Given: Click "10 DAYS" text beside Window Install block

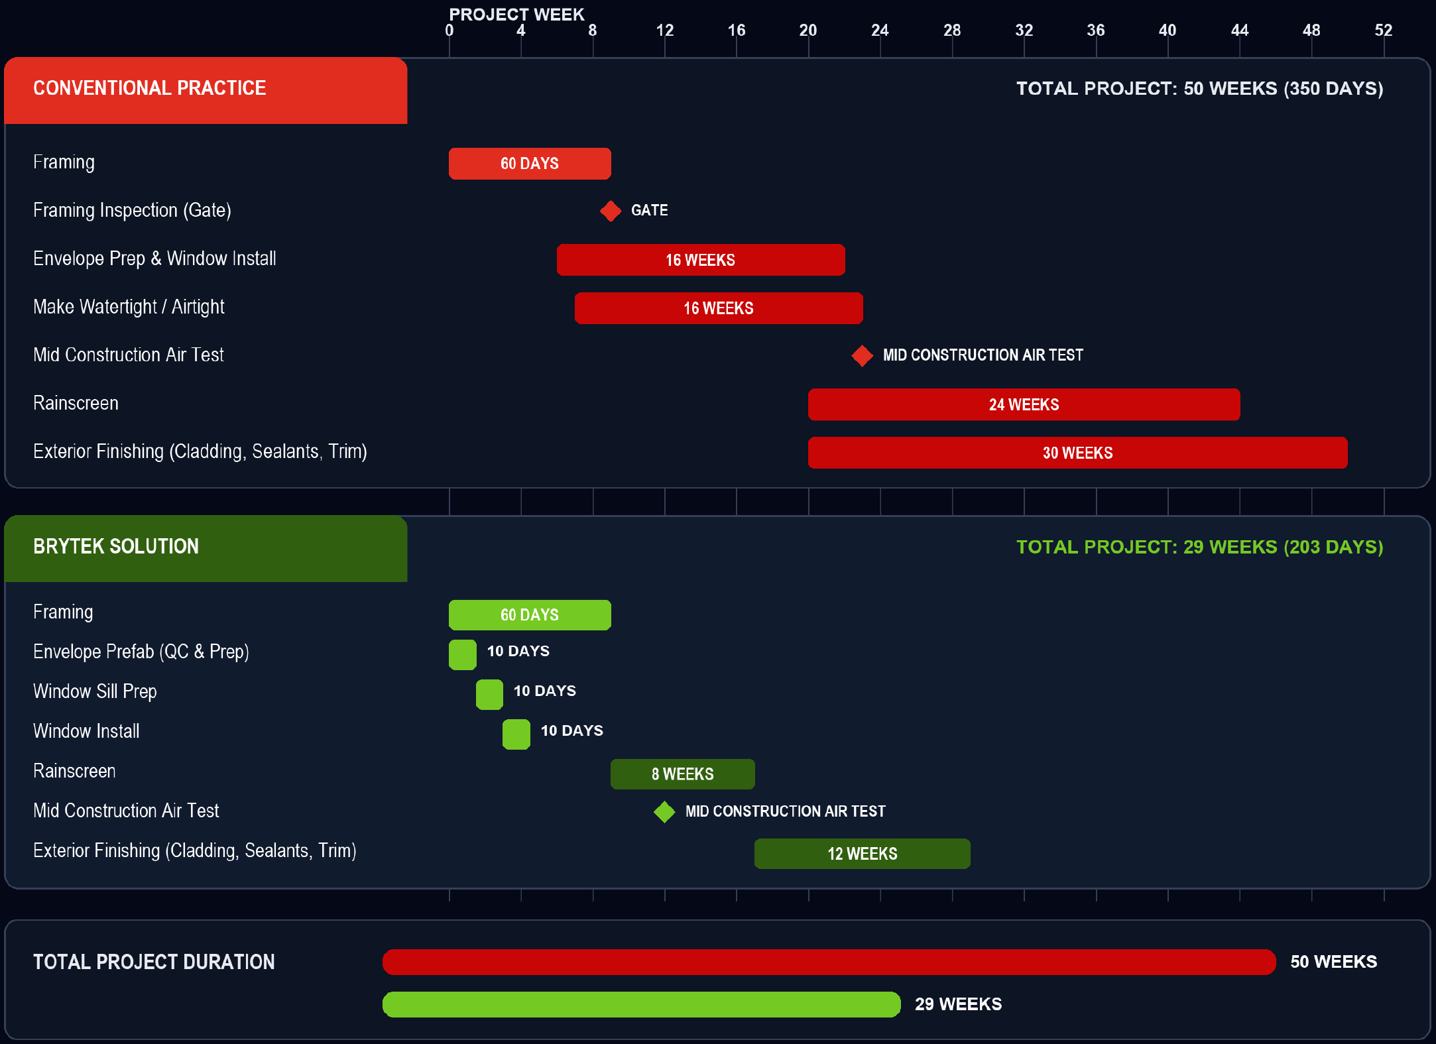Looking at the screenshot, I should (x=572, y=730).
